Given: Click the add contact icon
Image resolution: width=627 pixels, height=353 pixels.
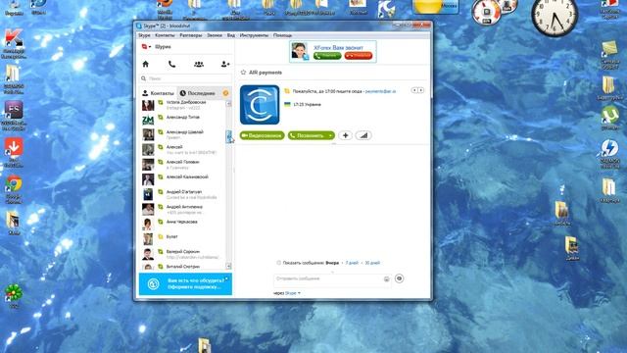Looking at the screenshot, I should pos(225,64).
